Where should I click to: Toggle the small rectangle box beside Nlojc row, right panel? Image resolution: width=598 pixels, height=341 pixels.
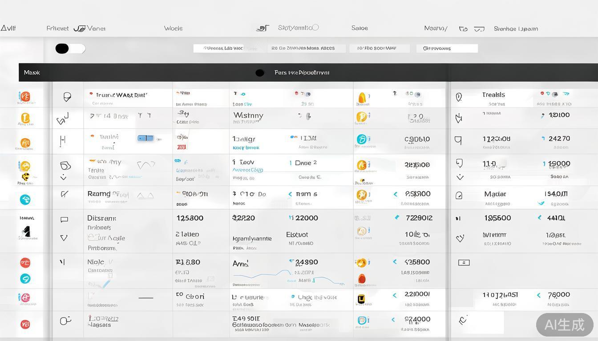click(x=464, y=262)
